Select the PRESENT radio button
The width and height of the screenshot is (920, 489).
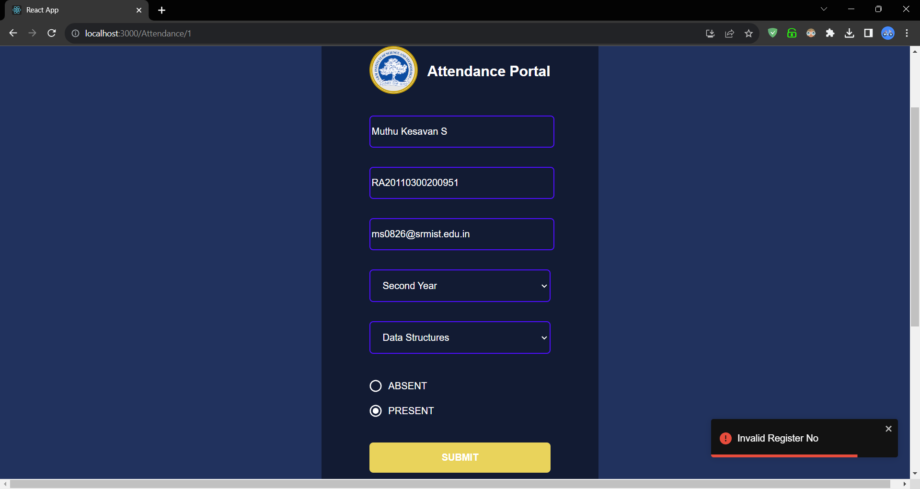click(376, 411)
